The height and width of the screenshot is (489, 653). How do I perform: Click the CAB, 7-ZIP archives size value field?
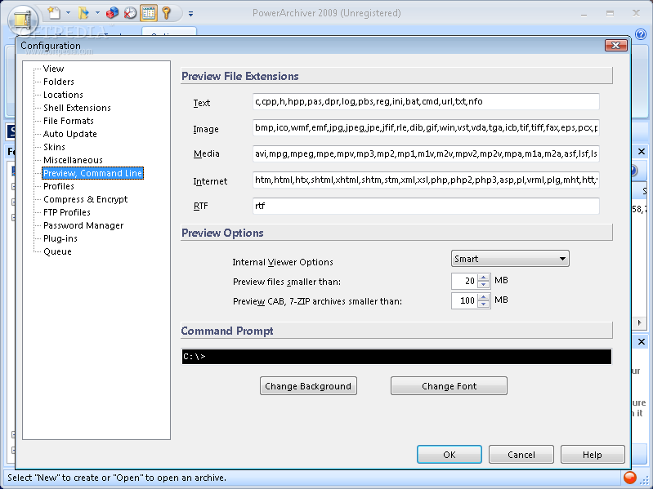tap(464, 300)
